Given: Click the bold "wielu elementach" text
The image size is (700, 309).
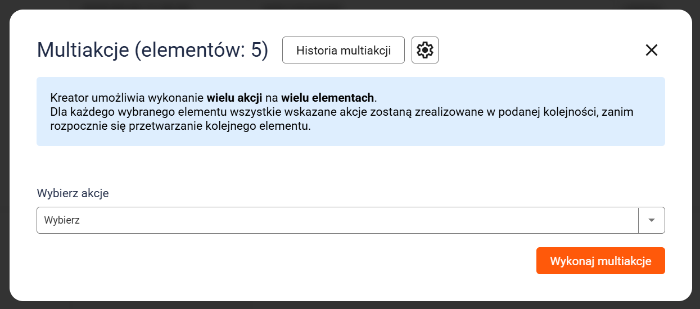Looking at the screenshot, I should [327, 97].
